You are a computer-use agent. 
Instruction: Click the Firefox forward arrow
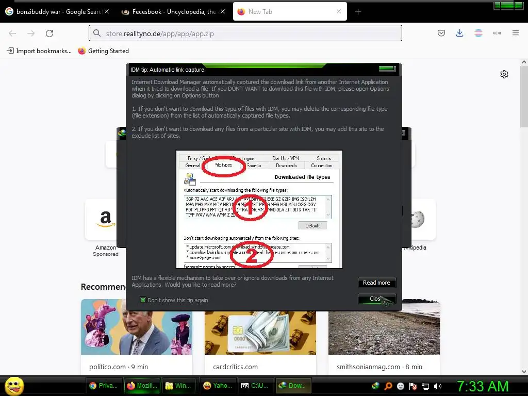pos(31,34)
